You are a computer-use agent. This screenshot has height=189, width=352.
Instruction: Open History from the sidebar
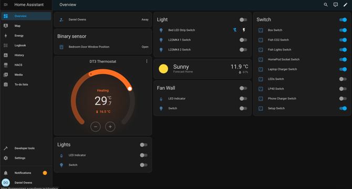pos(26,55)
